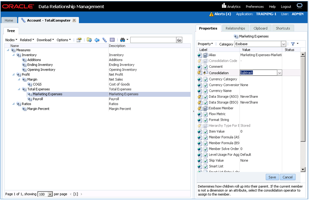Collapse the Total Expenses tree node

(19, 89)
